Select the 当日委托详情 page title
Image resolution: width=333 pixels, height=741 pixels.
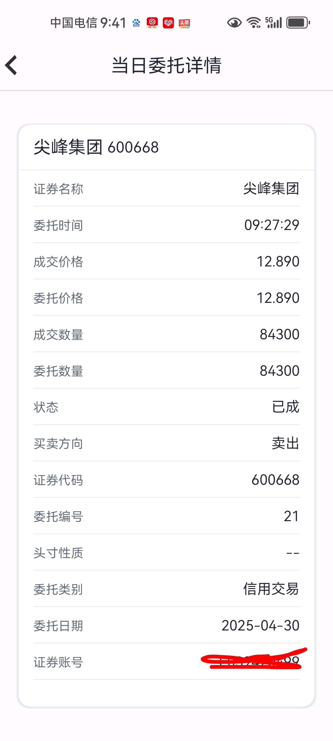pyautogui.click(x=166, y=65)
